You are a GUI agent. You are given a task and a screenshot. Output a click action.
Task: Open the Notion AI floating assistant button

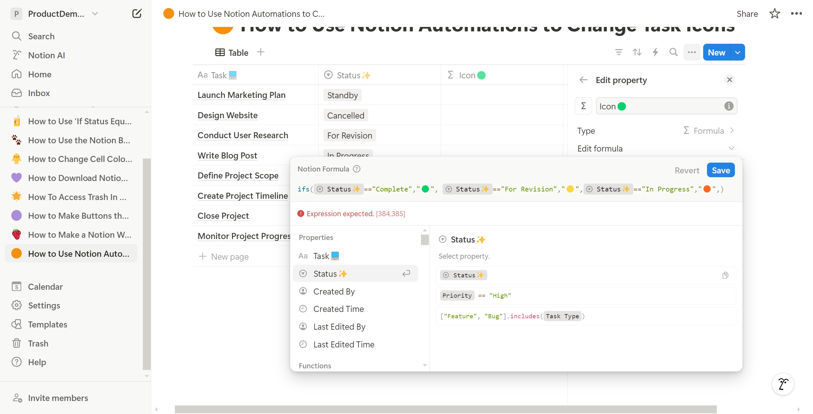pyautogui.click(x=783, y=384)
